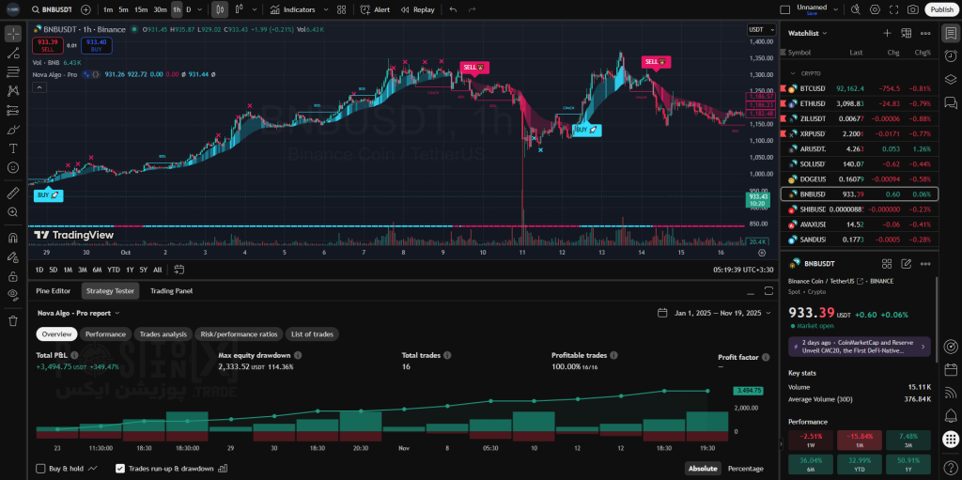Switch to the Pine Editor tab

(53, 291)
